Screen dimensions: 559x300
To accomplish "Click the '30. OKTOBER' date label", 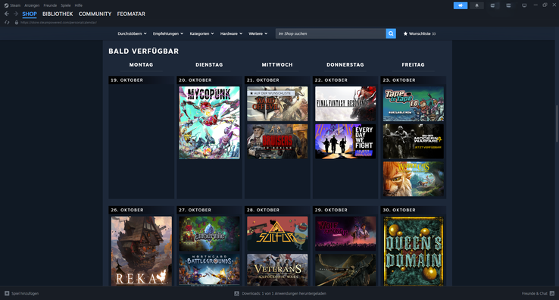I will coord(399,210).
